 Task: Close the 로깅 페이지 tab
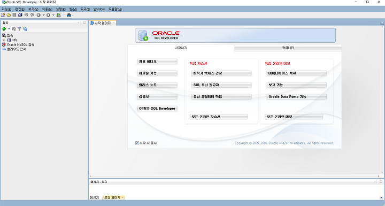click(x=122, y=197)
